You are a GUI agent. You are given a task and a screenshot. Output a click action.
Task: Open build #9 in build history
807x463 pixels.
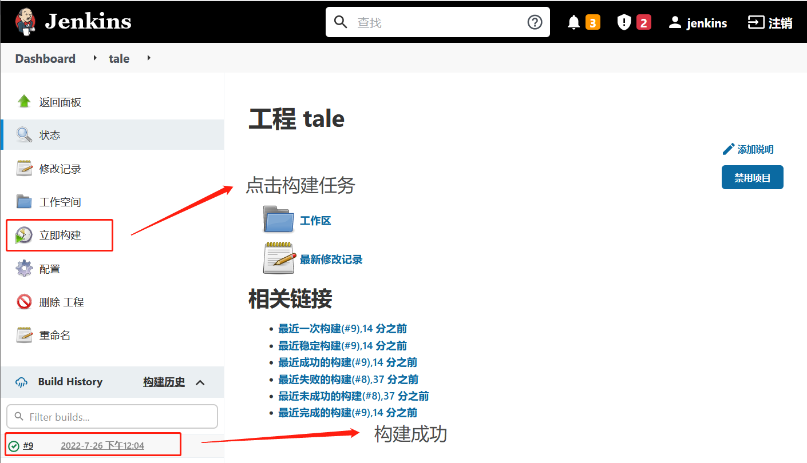[28, 445]
